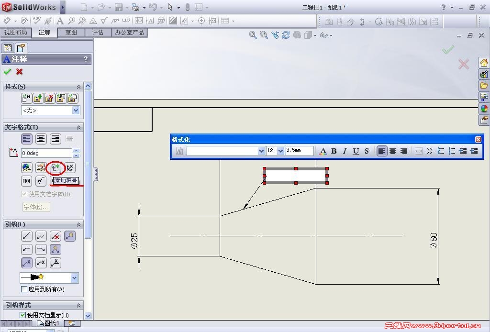Switch to 注解 tab

(x=44, y=33)
